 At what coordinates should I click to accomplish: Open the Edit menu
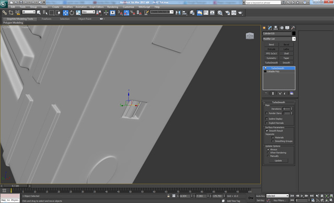pyautogui.click(x=13, y=7)
